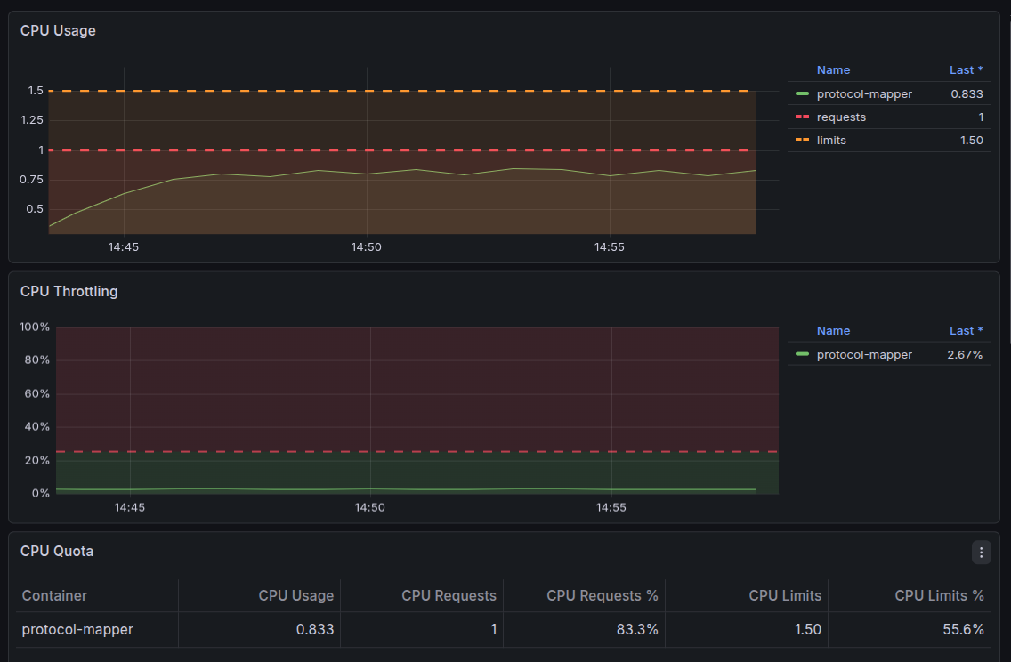Click orange limits color swatch in legend
The width and height of the screenshot is (1011, 662).
(x=802, y=141)
